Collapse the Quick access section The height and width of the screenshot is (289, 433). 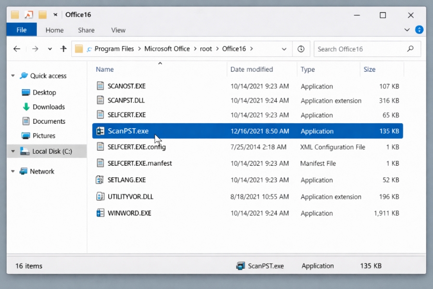tap(13, 76)
